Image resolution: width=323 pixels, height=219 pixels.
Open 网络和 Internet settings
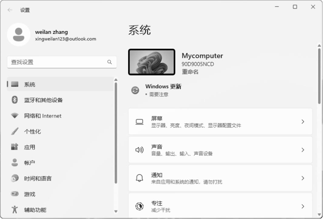pyautogui.click(x=43, y=116)
